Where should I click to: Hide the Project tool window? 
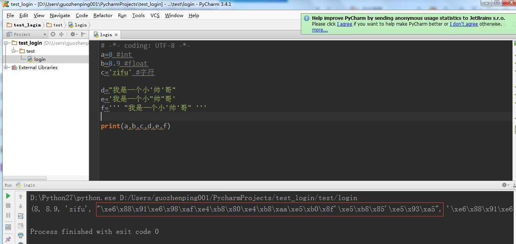(x=84, y=34)
